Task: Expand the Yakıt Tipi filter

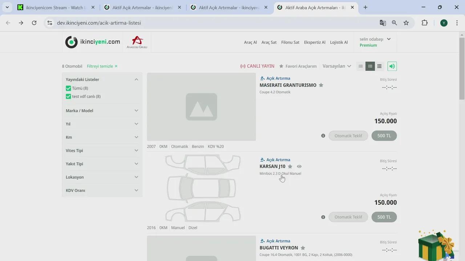Action: pyautogui.click(x=136, y=164)
